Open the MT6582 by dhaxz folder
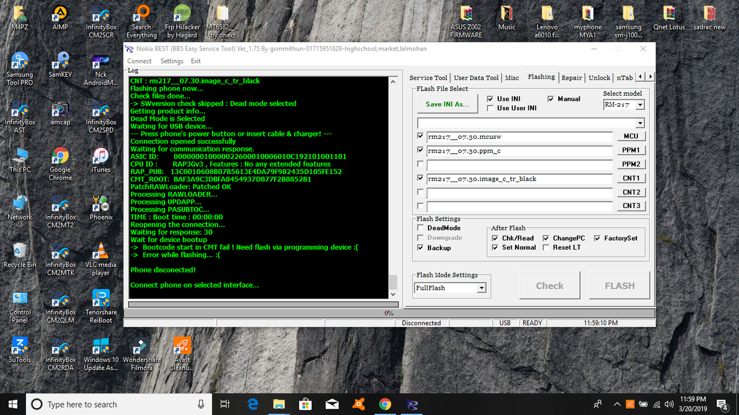 (x=223, y=21)
